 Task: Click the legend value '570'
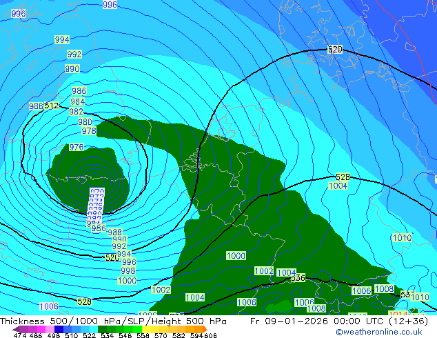point(161,335)
